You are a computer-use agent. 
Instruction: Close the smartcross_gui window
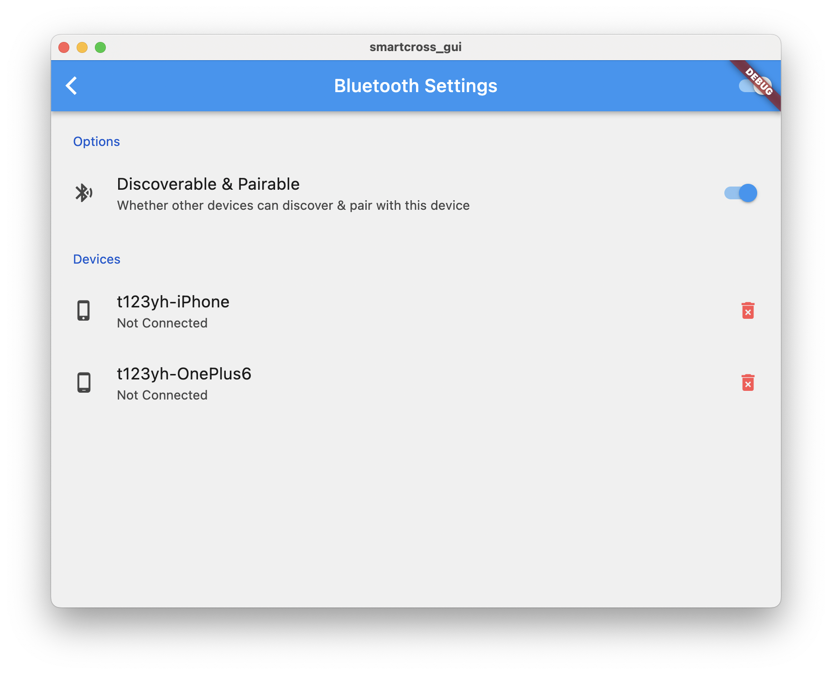point(64,47)
